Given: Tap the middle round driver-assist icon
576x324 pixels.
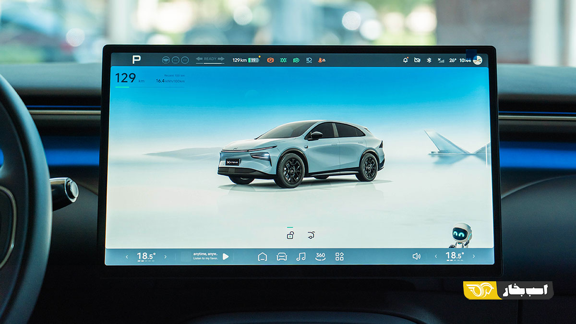Looking at the screenshot, I should pyautogui.click(x=176, y=60).
